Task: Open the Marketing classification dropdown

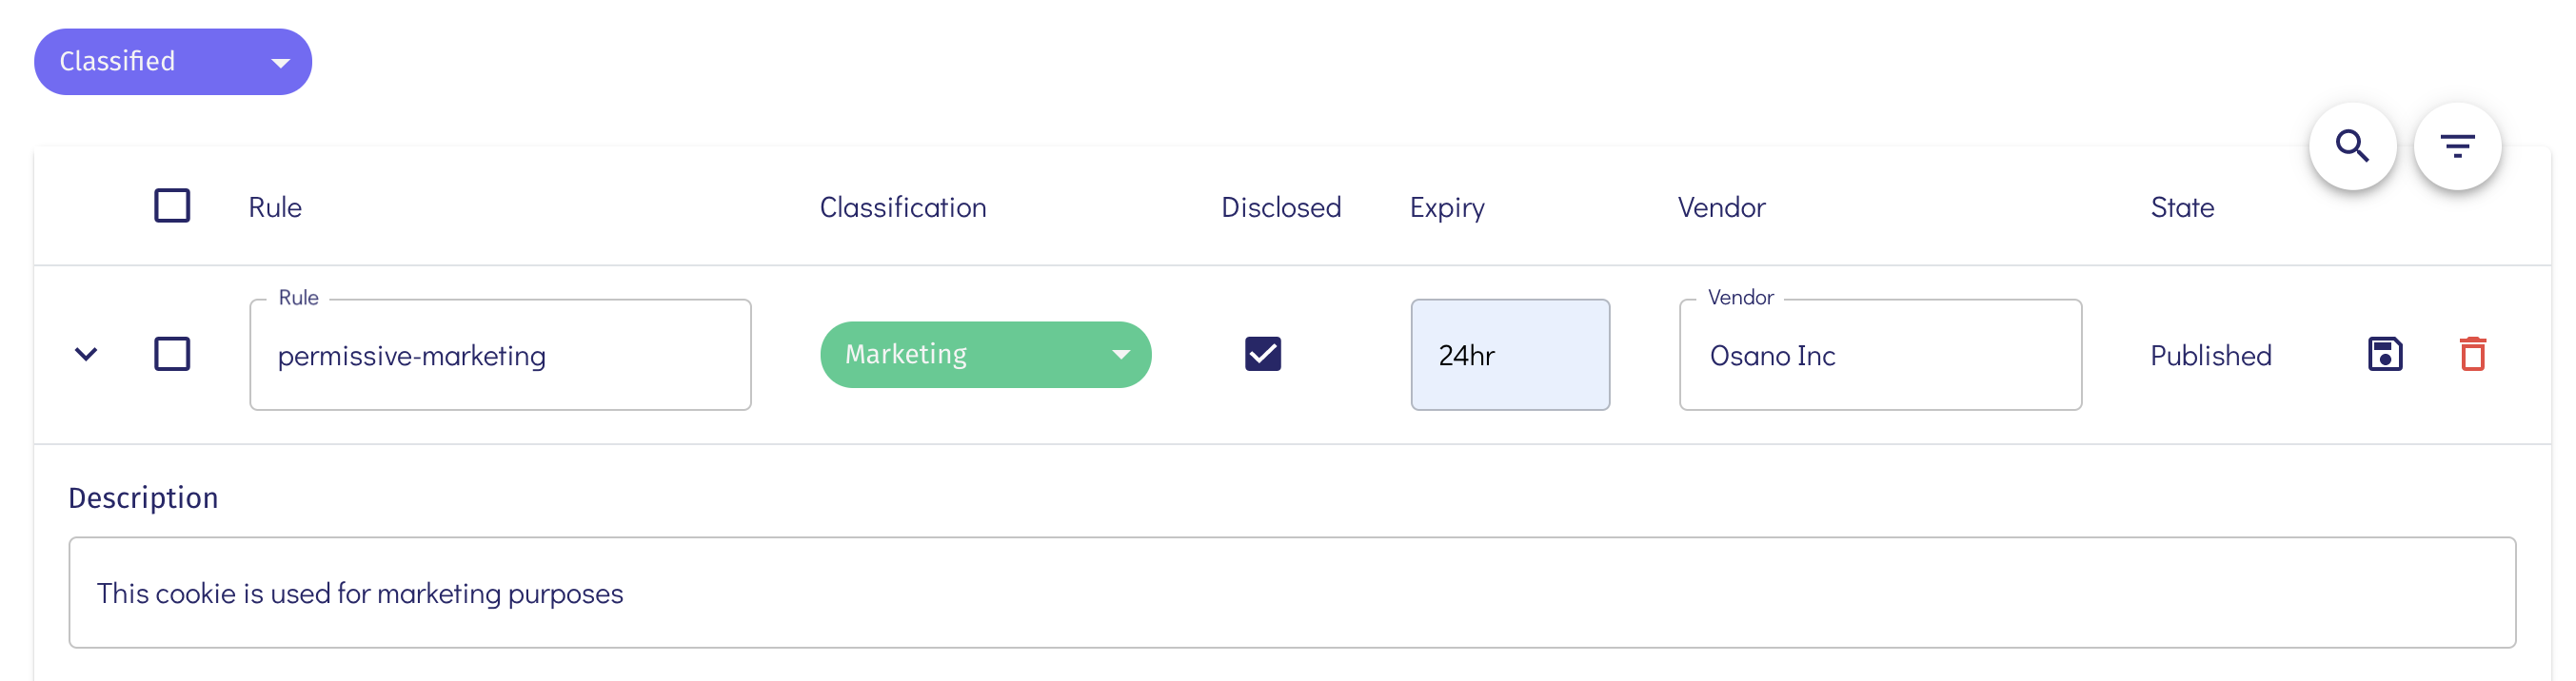Action: pos(985,355)
